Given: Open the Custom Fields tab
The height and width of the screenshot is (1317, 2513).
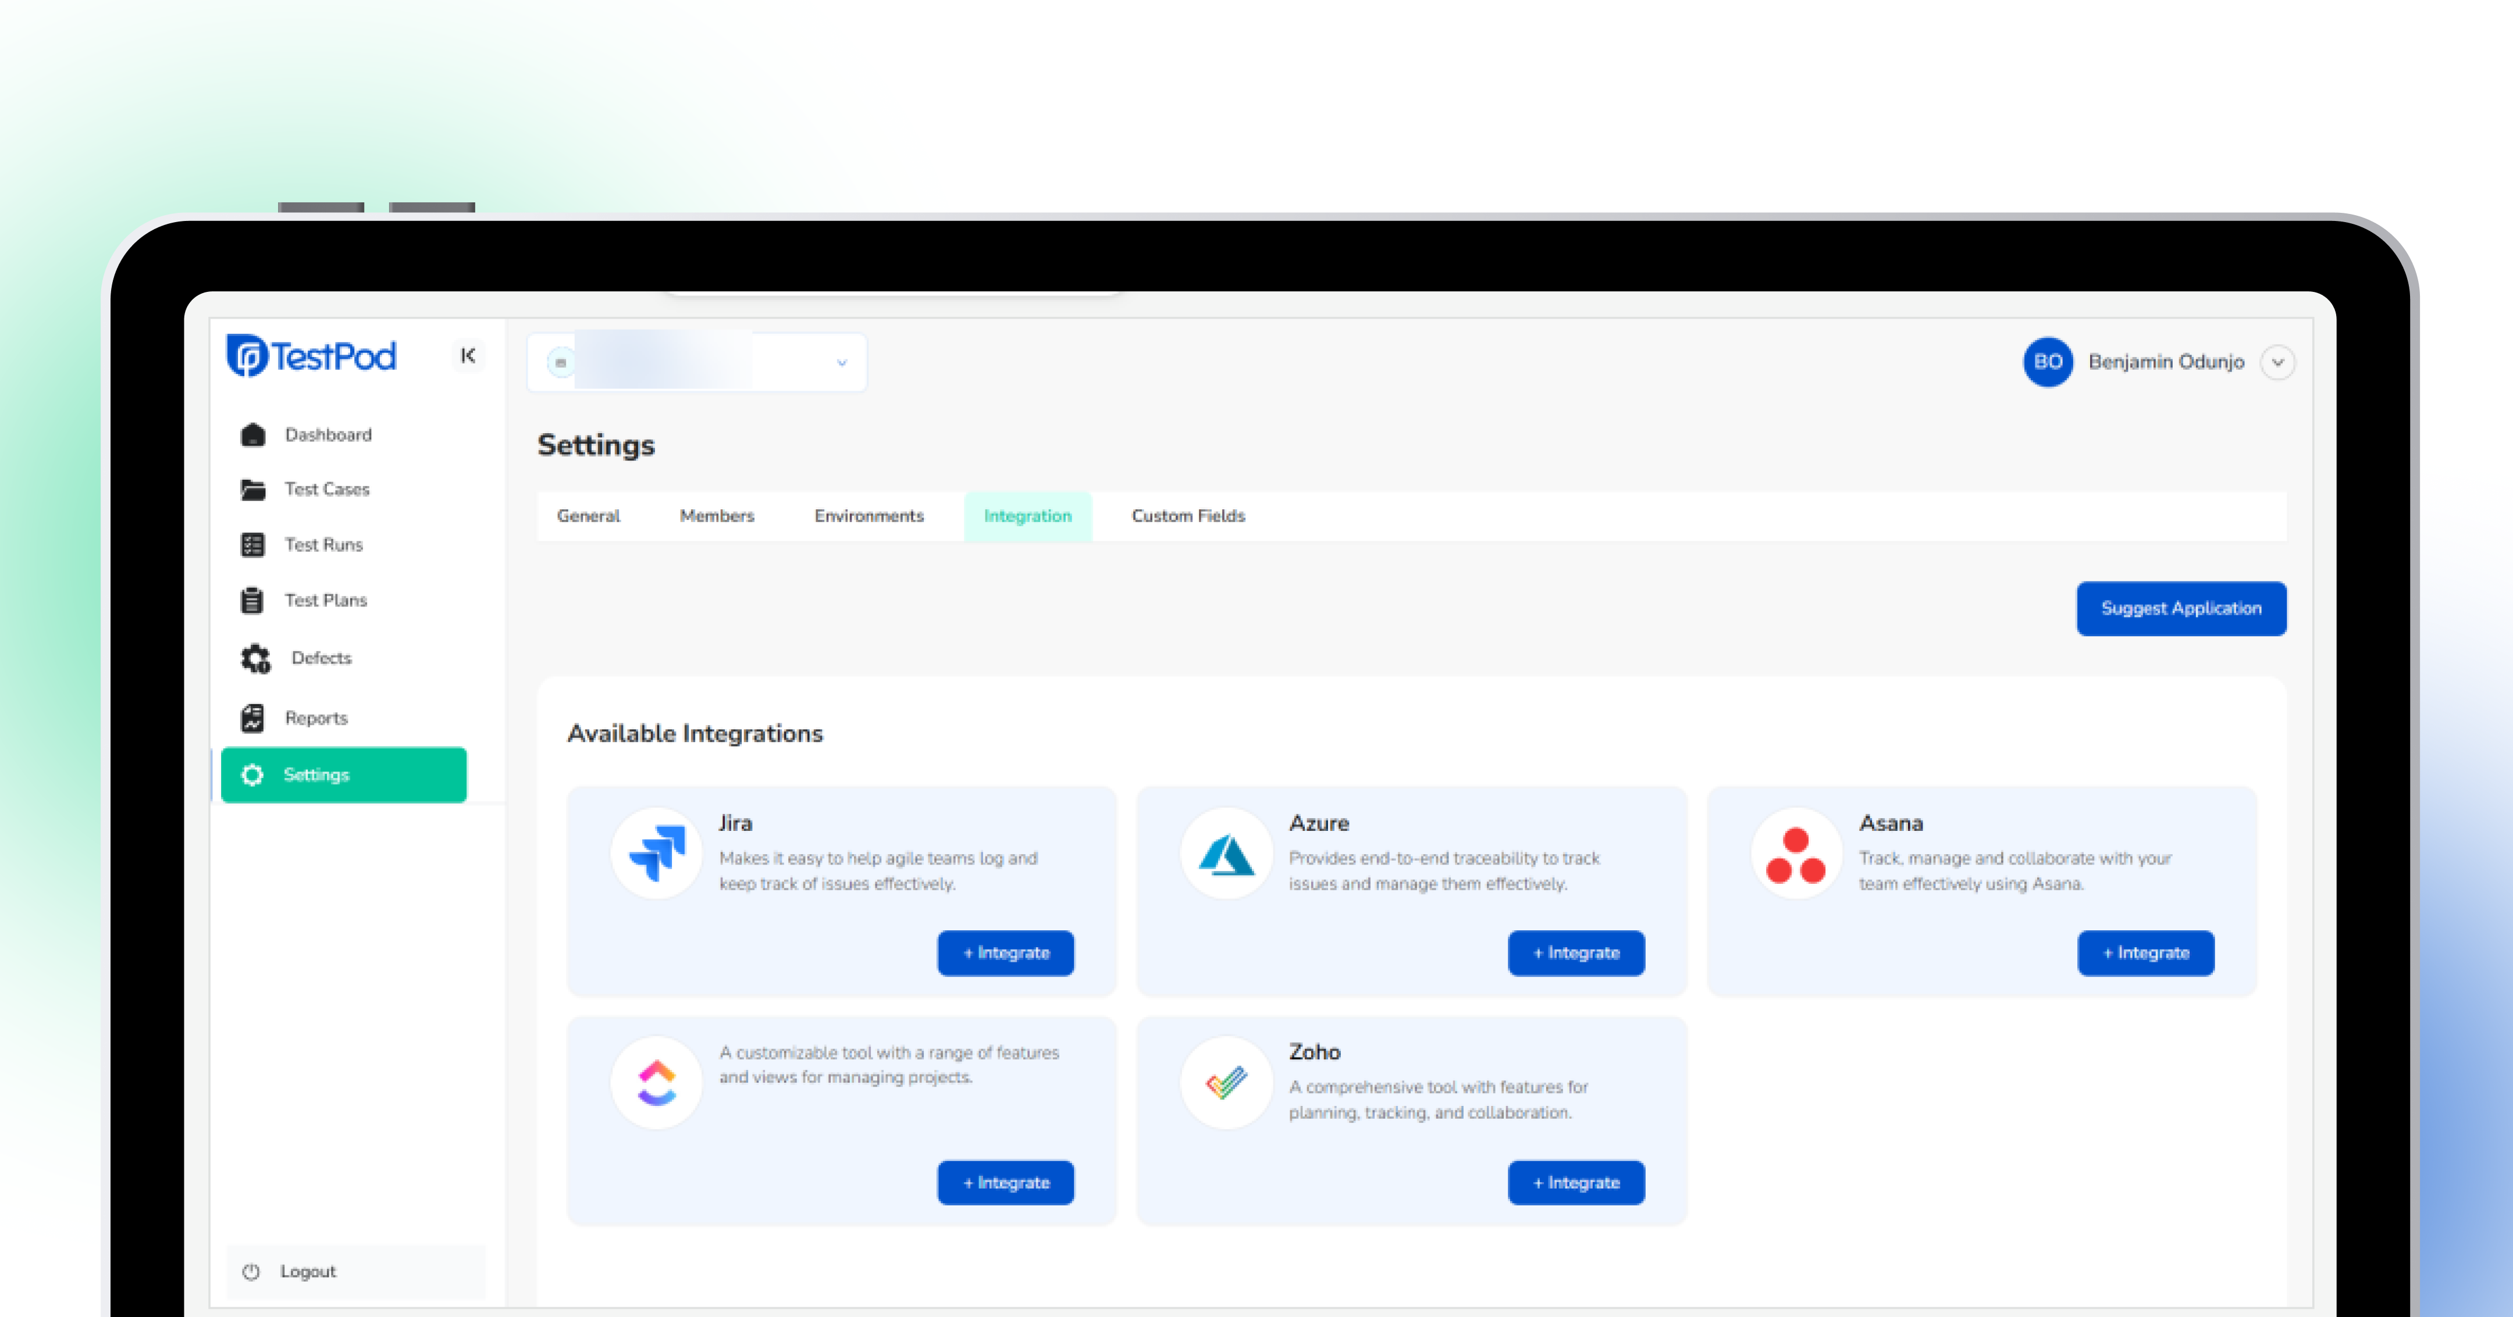Looking at the screenshot, I should (x=1188, y=516).
